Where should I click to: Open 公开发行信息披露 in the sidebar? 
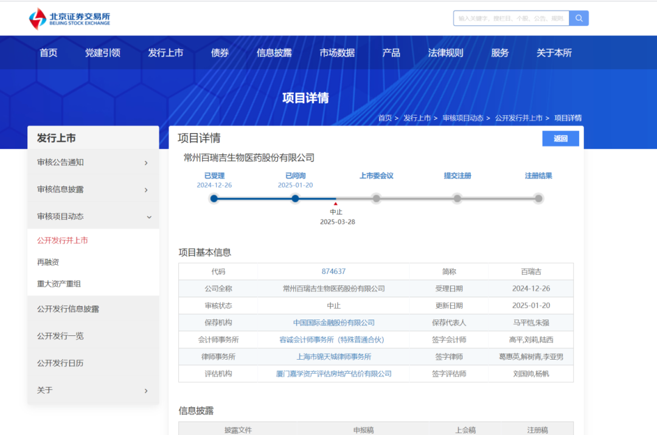point(68,309)
